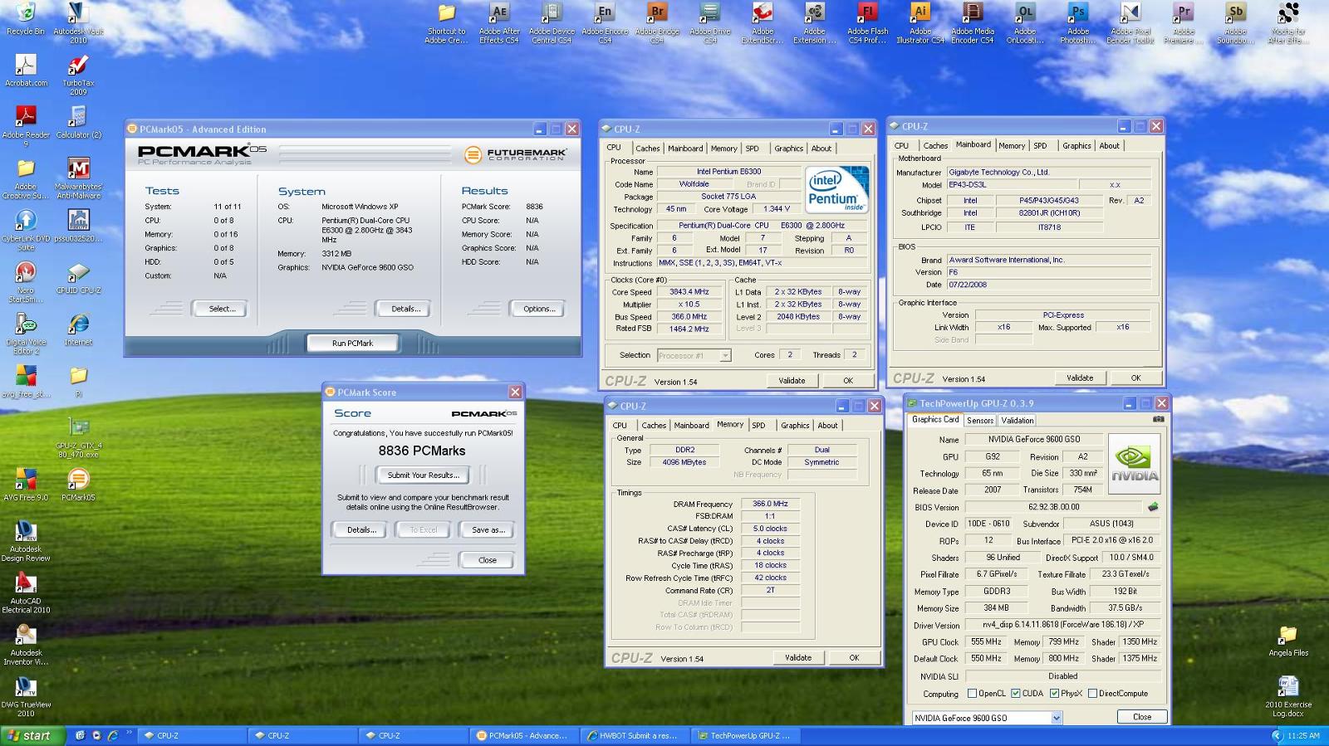This screenshot has width=1329, height=746.
Task: Click OK in Mainboard CPU-Z window
Action: coord(1135,378)
